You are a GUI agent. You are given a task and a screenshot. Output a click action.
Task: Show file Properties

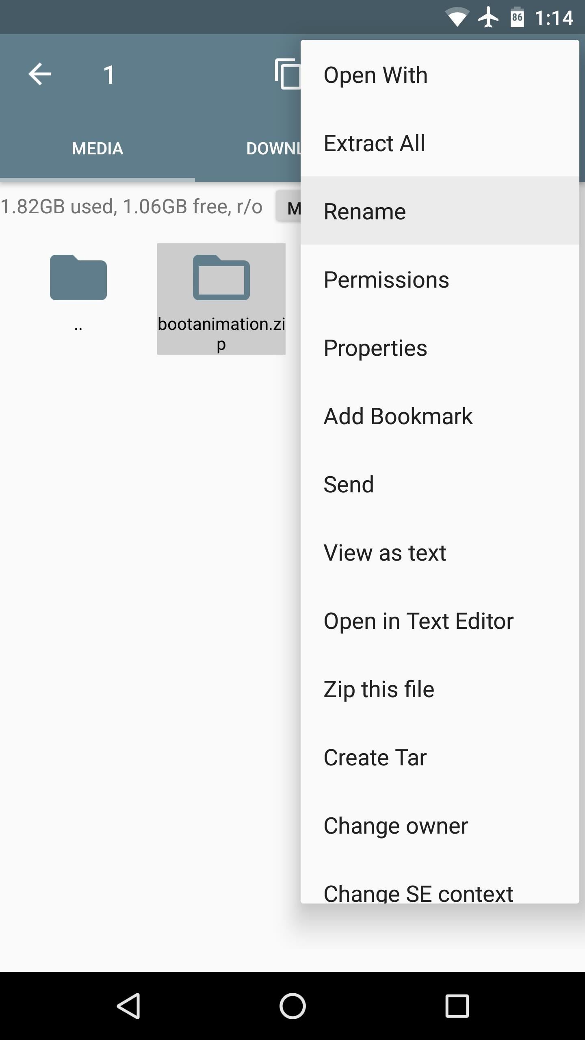pyautogui.click(x=440, y=348)
